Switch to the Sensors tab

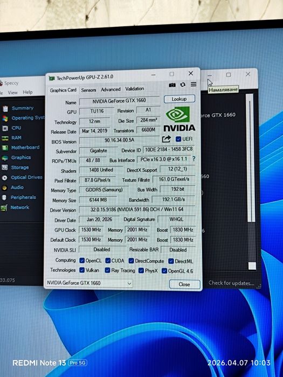pyautogui.click(x=88, y=90)
